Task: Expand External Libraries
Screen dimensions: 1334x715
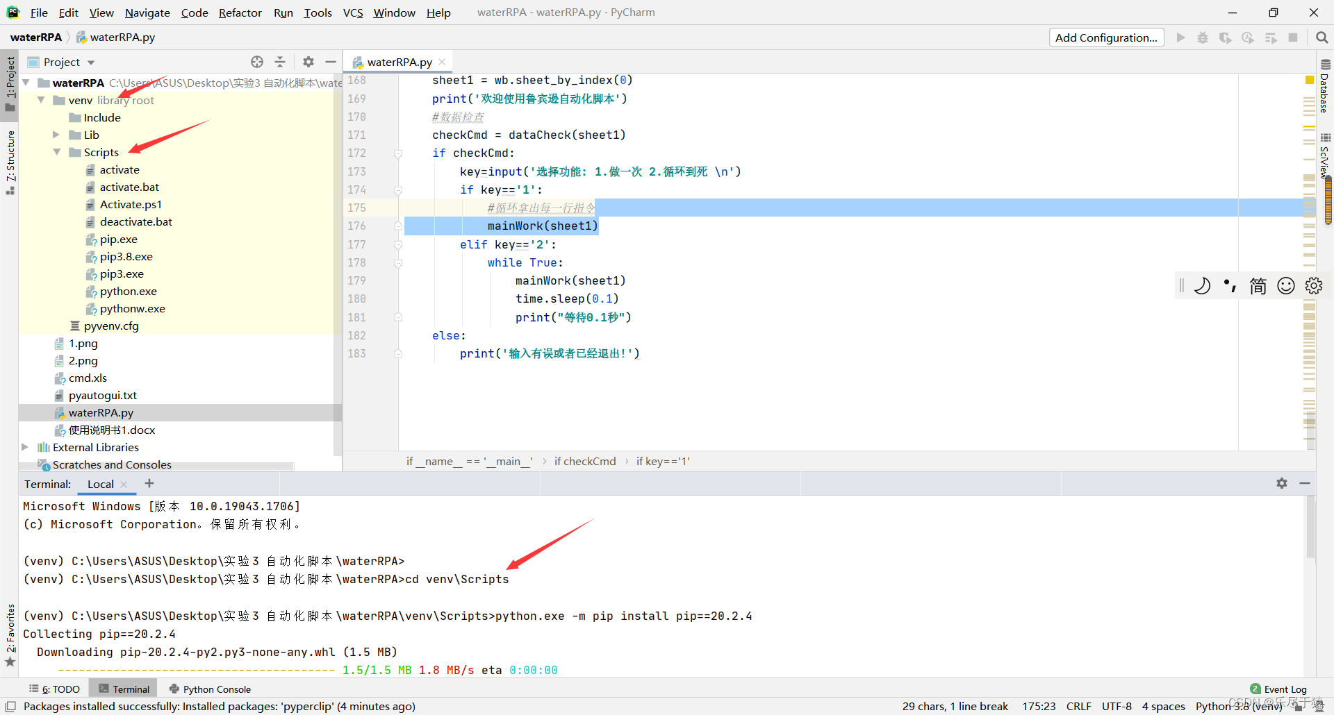Action: [x=25, y=447]
